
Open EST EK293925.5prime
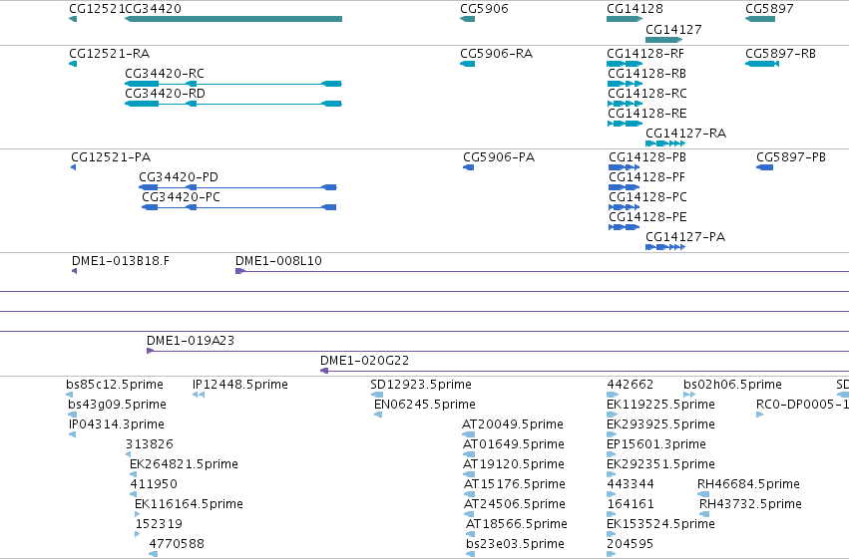(661, 424)
